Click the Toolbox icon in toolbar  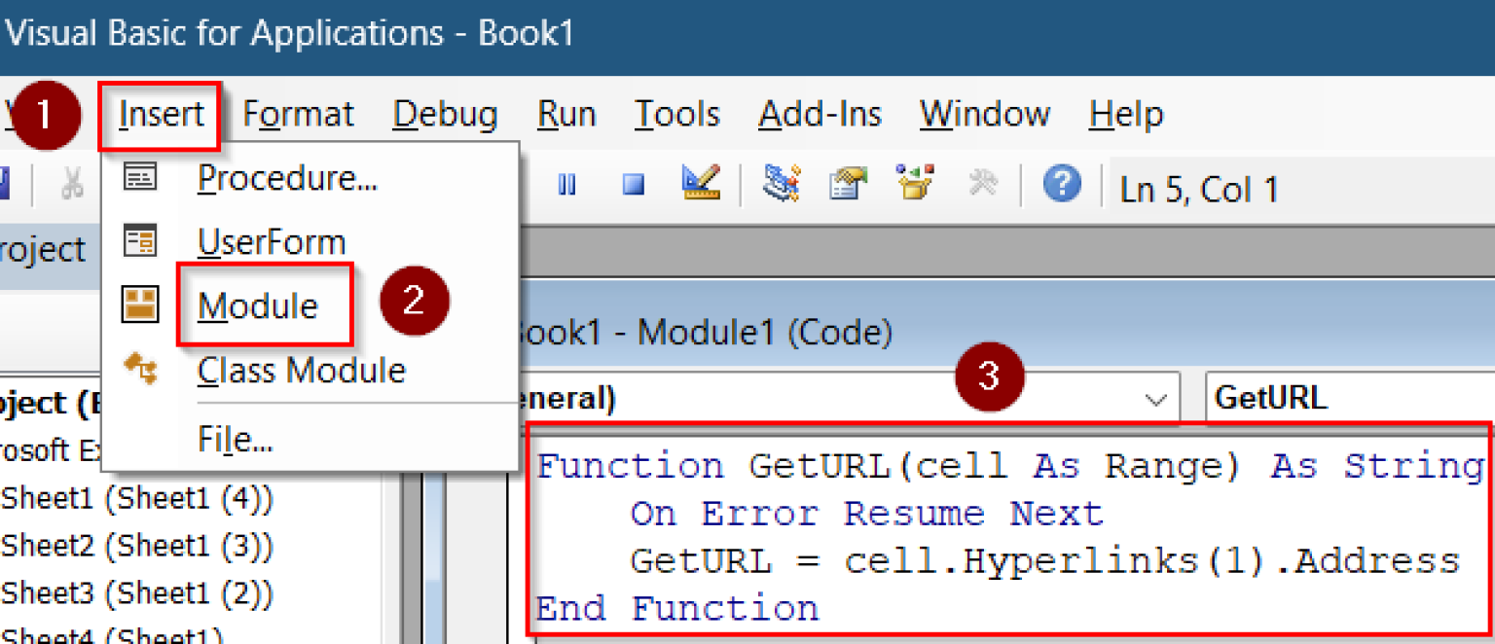click(x=982, y=182)
